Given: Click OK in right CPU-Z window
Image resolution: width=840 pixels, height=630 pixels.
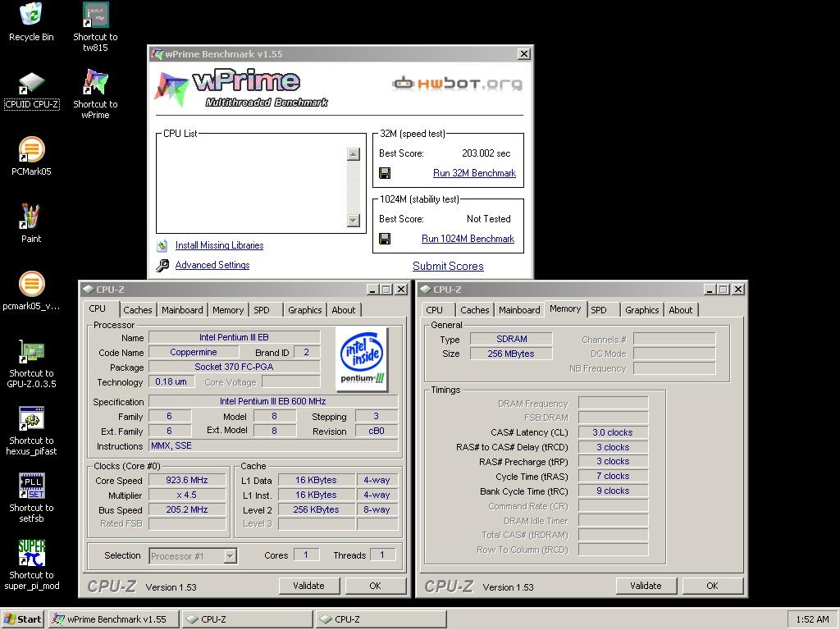Looking at the screenshot, I should [712, 586].
